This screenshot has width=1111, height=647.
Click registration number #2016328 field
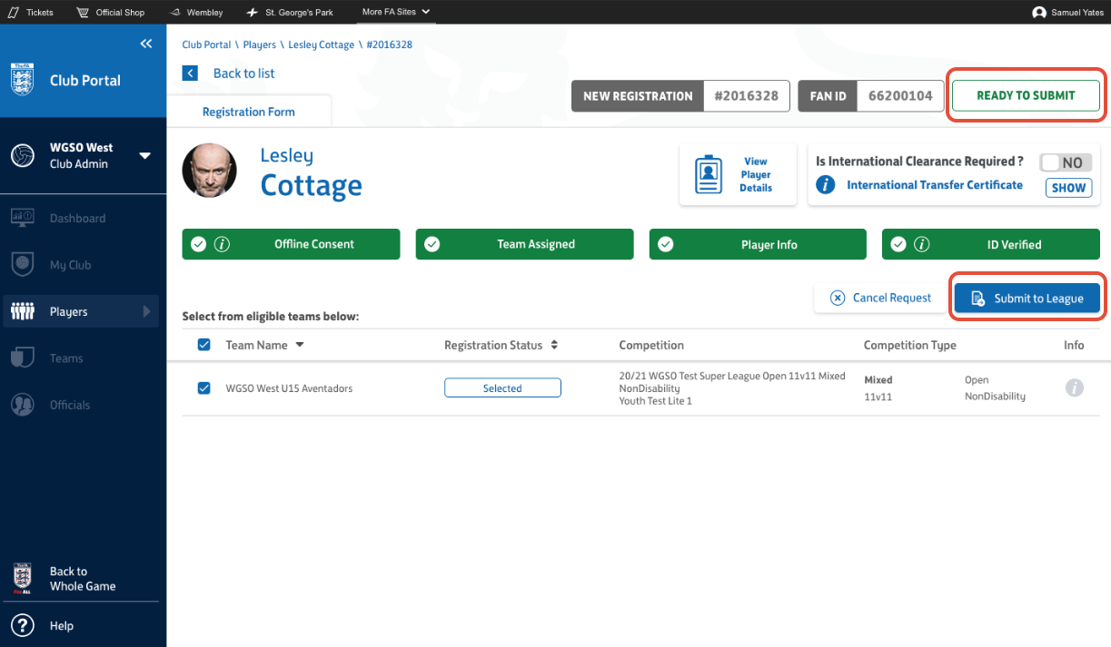pos(746,95)
